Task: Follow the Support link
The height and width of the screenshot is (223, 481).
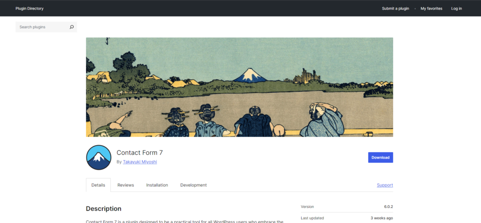Action: coord(385,185)
